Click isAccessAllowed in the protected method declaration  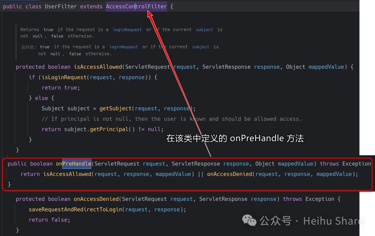98,67
